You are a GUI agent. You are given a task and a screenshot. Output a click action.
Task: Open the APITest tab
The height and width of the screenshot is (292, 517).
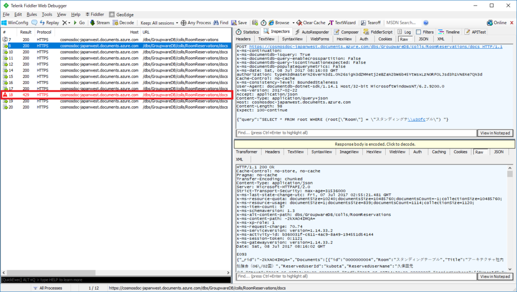(475, 32)
